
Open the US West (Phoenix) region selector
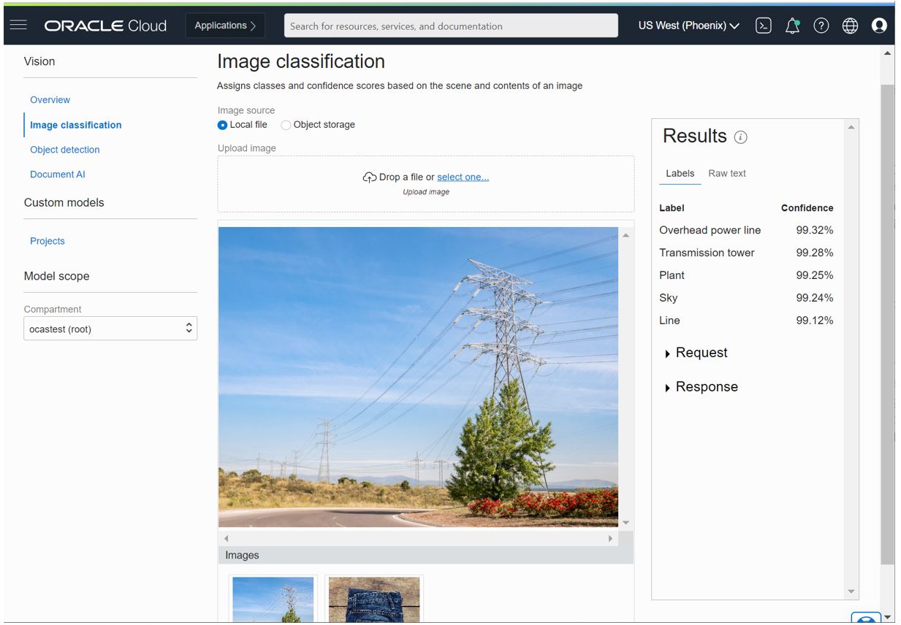click(688, 26)
